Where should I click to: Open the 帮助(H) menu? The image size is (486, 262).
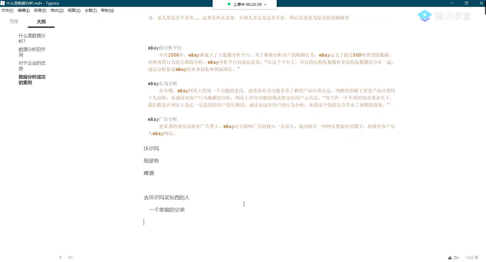[107, 10]
